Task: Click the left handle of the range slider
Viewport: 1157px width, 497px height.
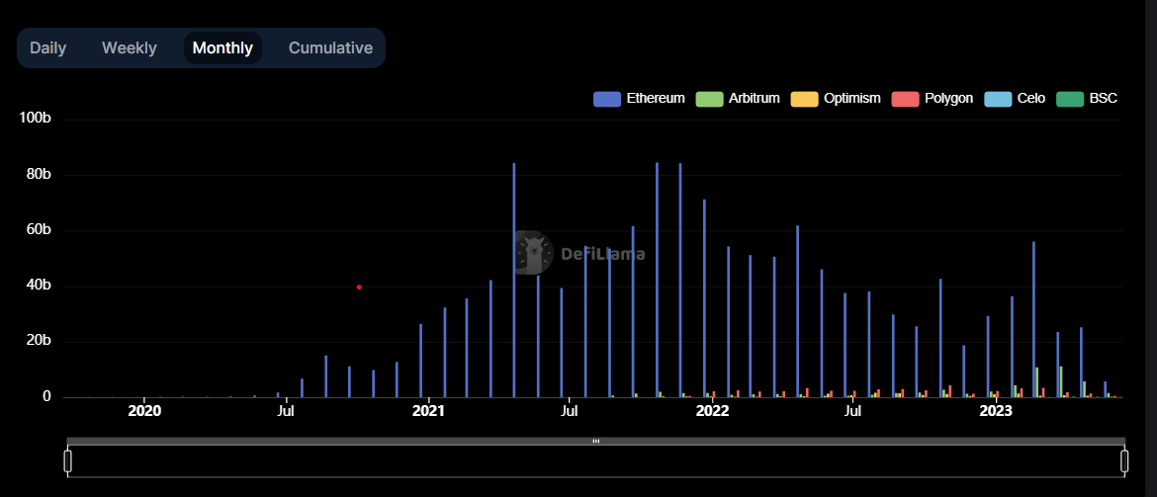Action: [x=68, y=460]
